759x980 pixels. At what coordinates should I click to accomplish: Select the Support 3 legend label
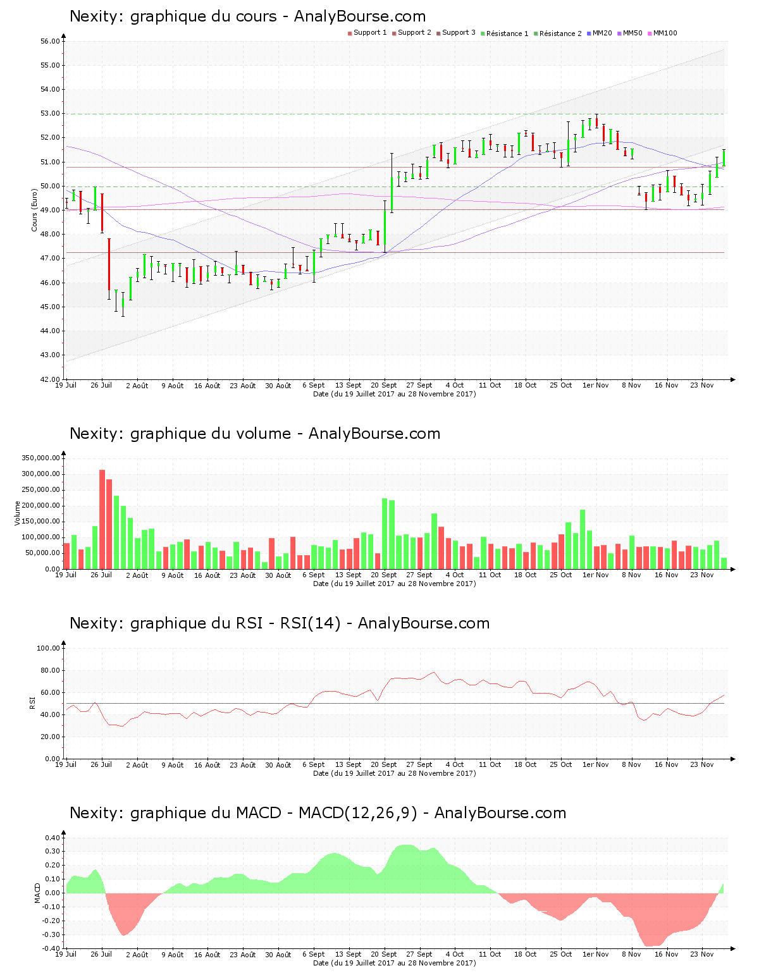[459, 33]
